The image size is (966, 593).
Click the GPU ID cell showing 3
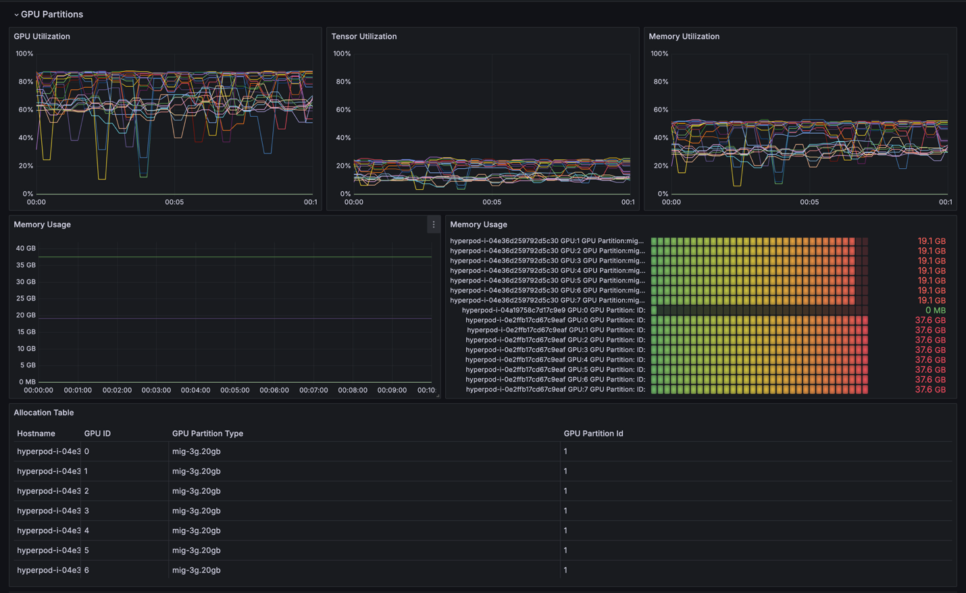(x=87, y=511)
